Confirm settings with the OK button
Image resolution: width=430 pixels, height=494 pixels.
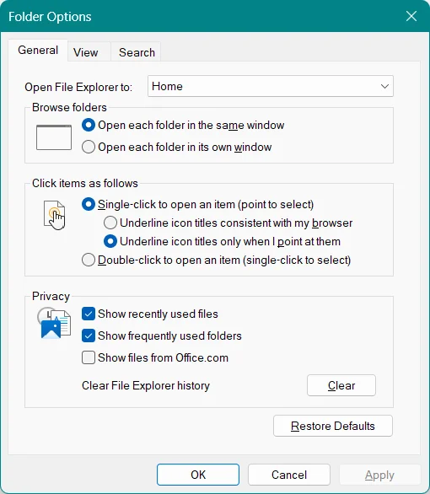click(x=198, y=475)
